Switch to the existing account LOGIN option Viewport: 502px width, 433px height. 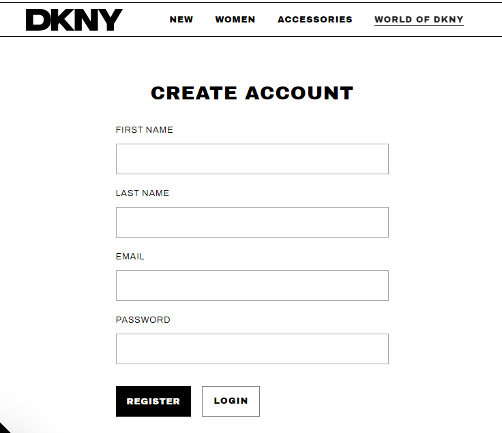click(231, 401)
